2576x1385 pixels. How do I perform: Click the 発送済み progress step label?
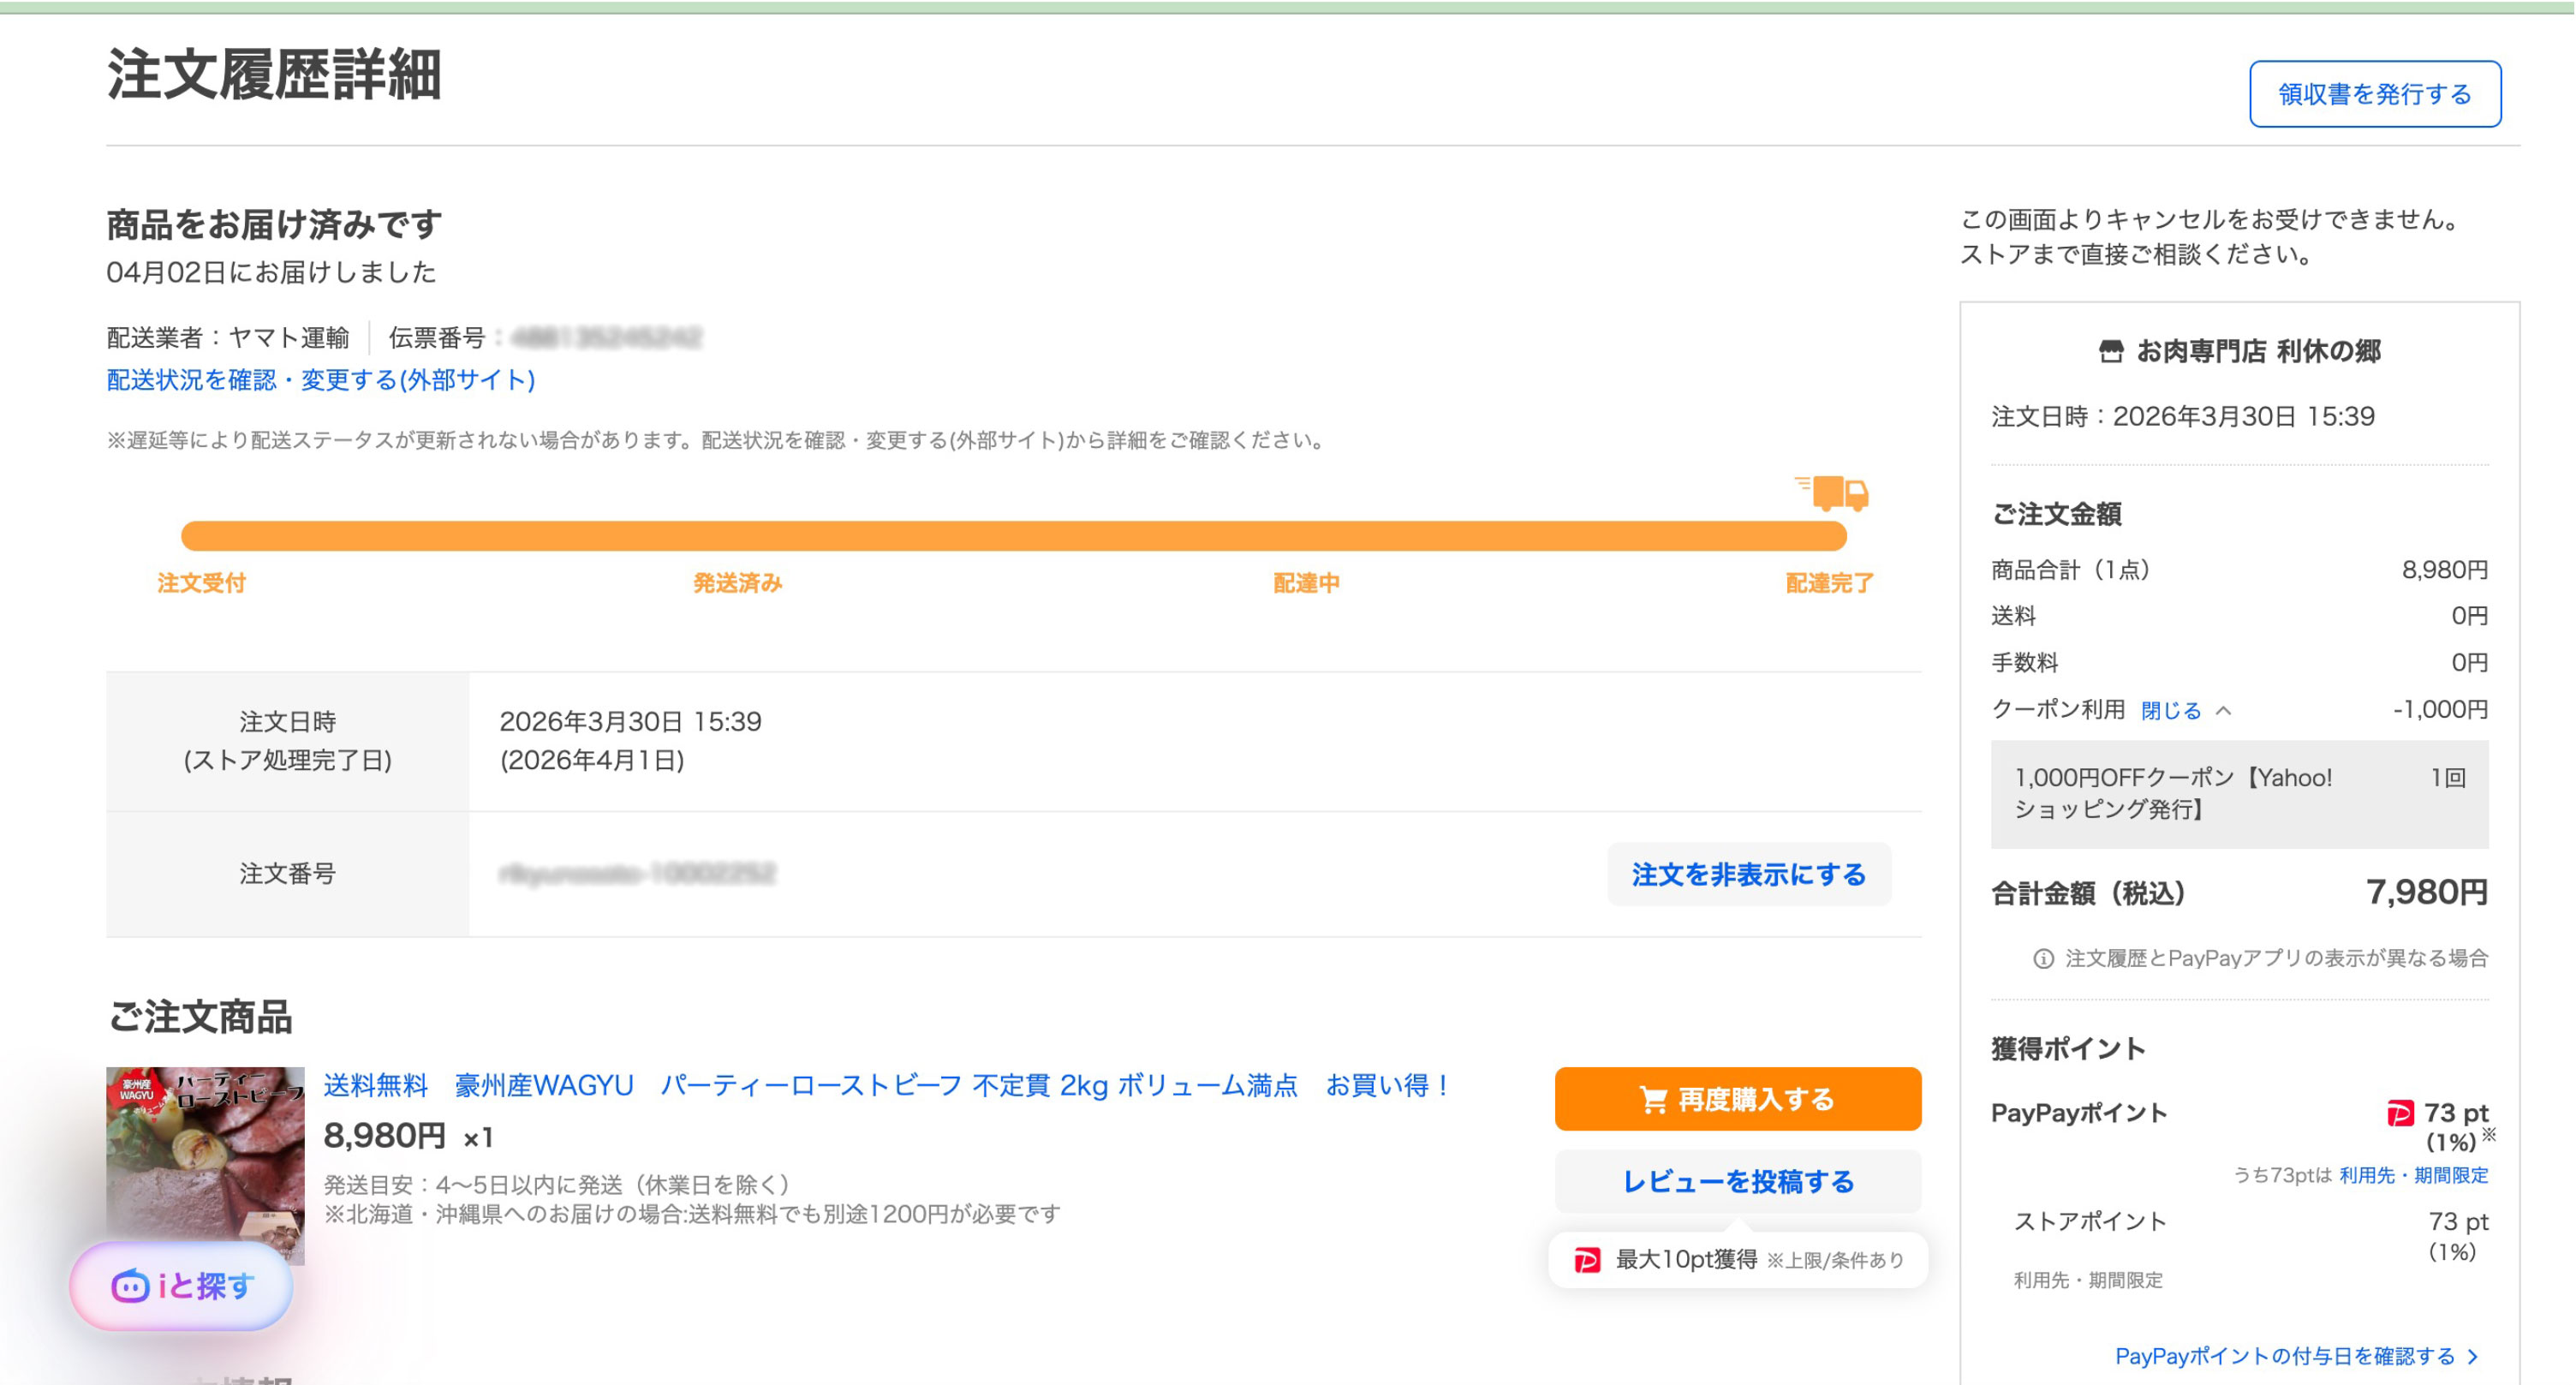[738, 583]
